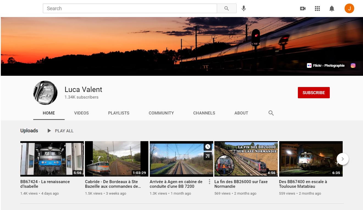Switch to the About tab
Image resolution: width=363 pixels, height=210 pixels.
click(x=241, y=113)
